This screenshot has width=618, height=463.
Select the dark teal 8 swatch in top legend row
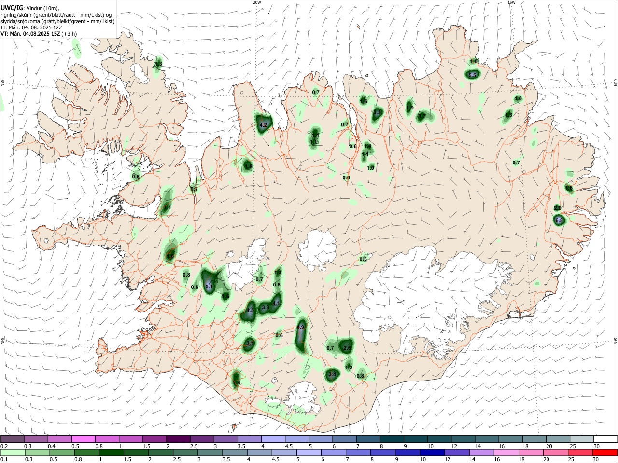392,439
